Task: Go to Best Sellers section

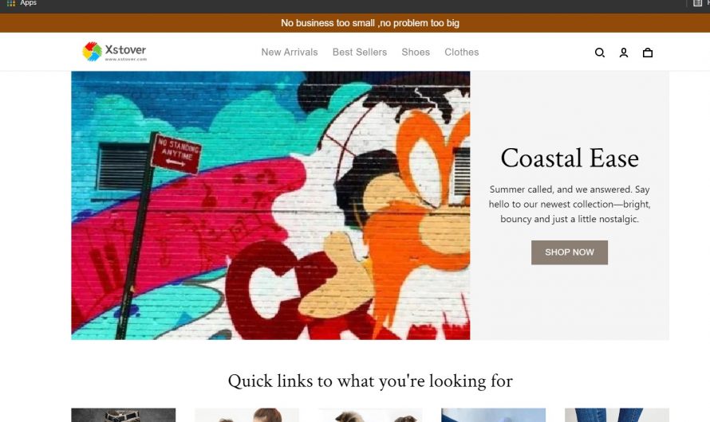Action: (360, 52)
